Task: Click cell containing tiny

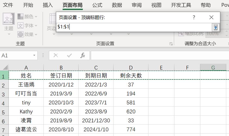Action: [x=26, y=102]
